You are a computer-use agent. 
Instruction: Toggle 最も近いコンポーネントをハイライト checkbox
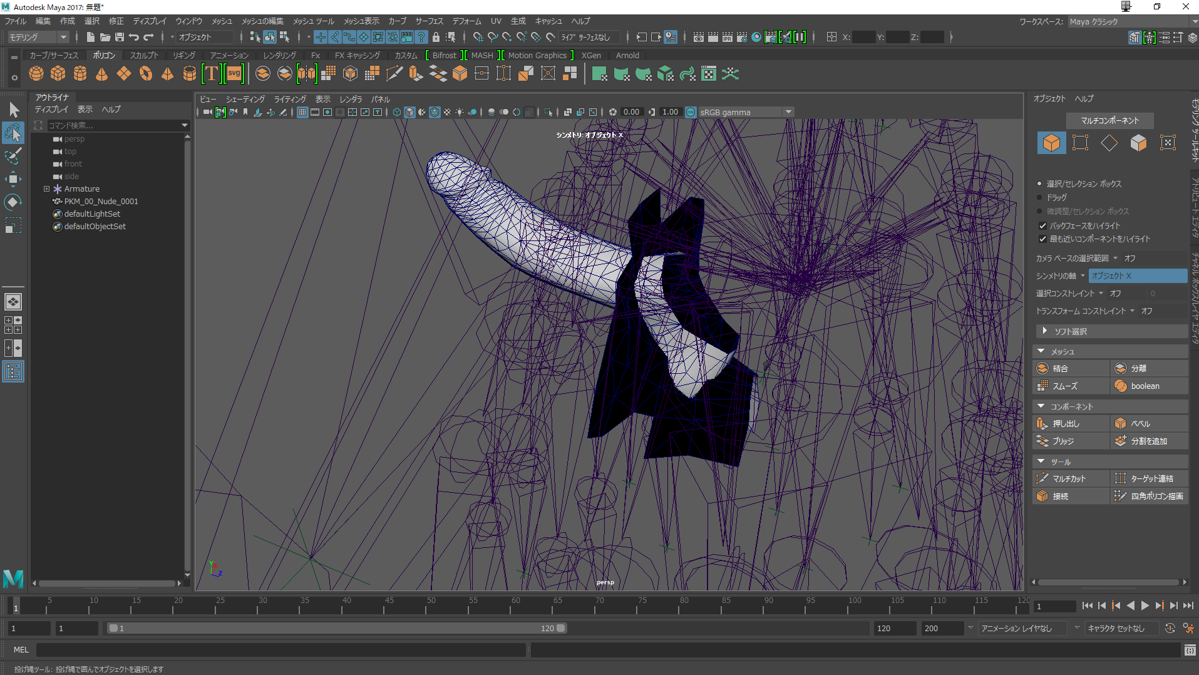(1042, 239)
